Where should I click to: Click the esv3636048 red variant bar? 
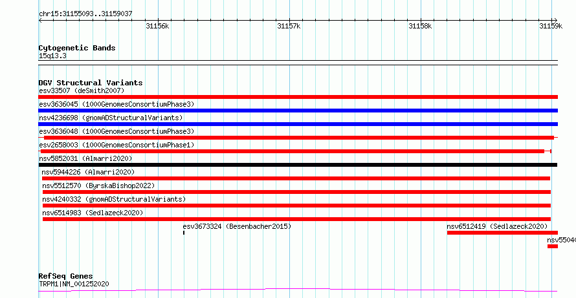point(298,138)
